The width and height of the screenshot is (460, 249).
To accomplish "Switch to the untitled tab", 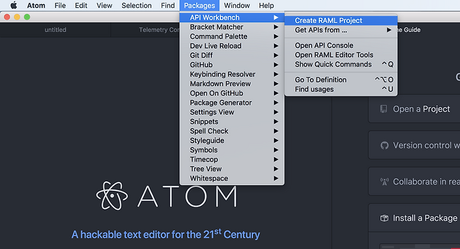I will click(56, 29).
